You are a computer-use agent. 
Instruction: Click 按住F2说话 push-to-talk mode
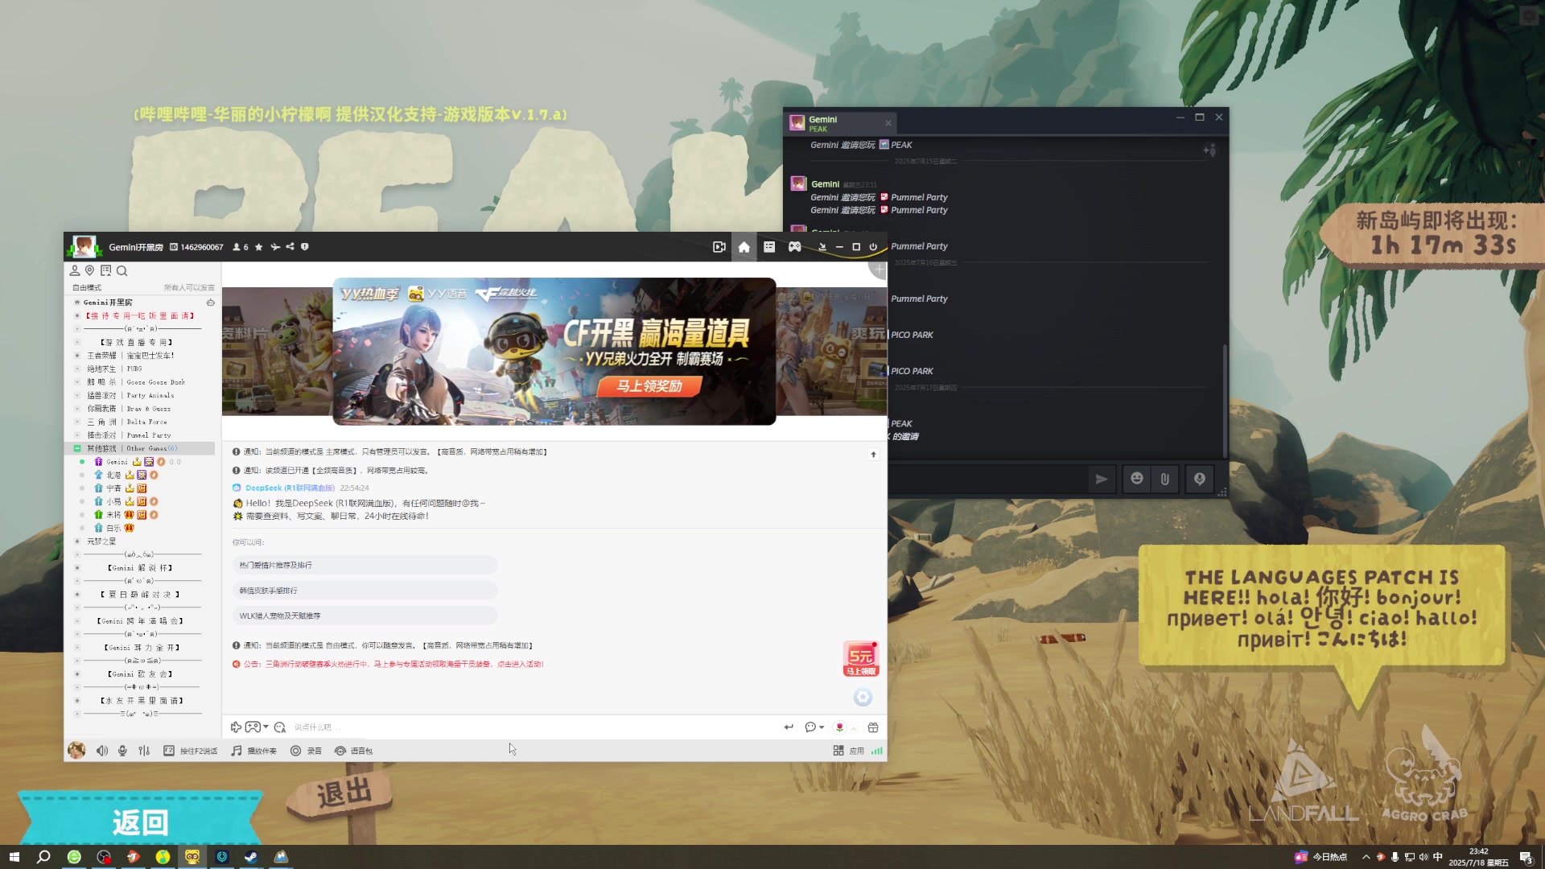[x=191, y=751]
